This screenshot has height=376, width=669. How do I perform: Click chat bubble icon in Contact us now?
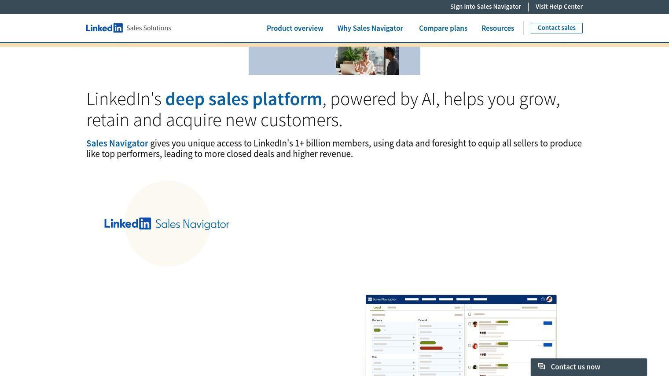coord(541,366)
